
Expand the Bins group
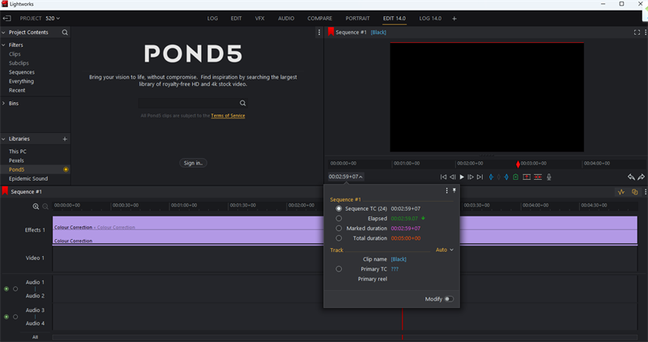3,104
